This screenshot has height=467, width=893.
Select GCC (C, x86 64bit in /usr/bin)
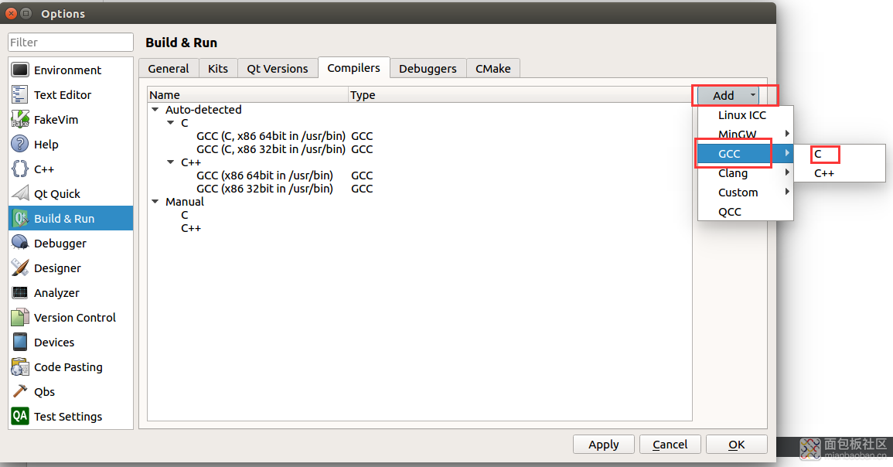(271, 136)
